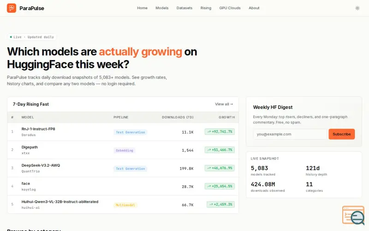The height and width of the screenshot is (231, 369).
Task: Open the RnJ-1-Instruct-FP8 model row
Action: [x=123, y=132]
